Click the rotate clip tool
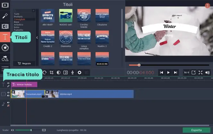213x134 pixels. coord(45,73)
